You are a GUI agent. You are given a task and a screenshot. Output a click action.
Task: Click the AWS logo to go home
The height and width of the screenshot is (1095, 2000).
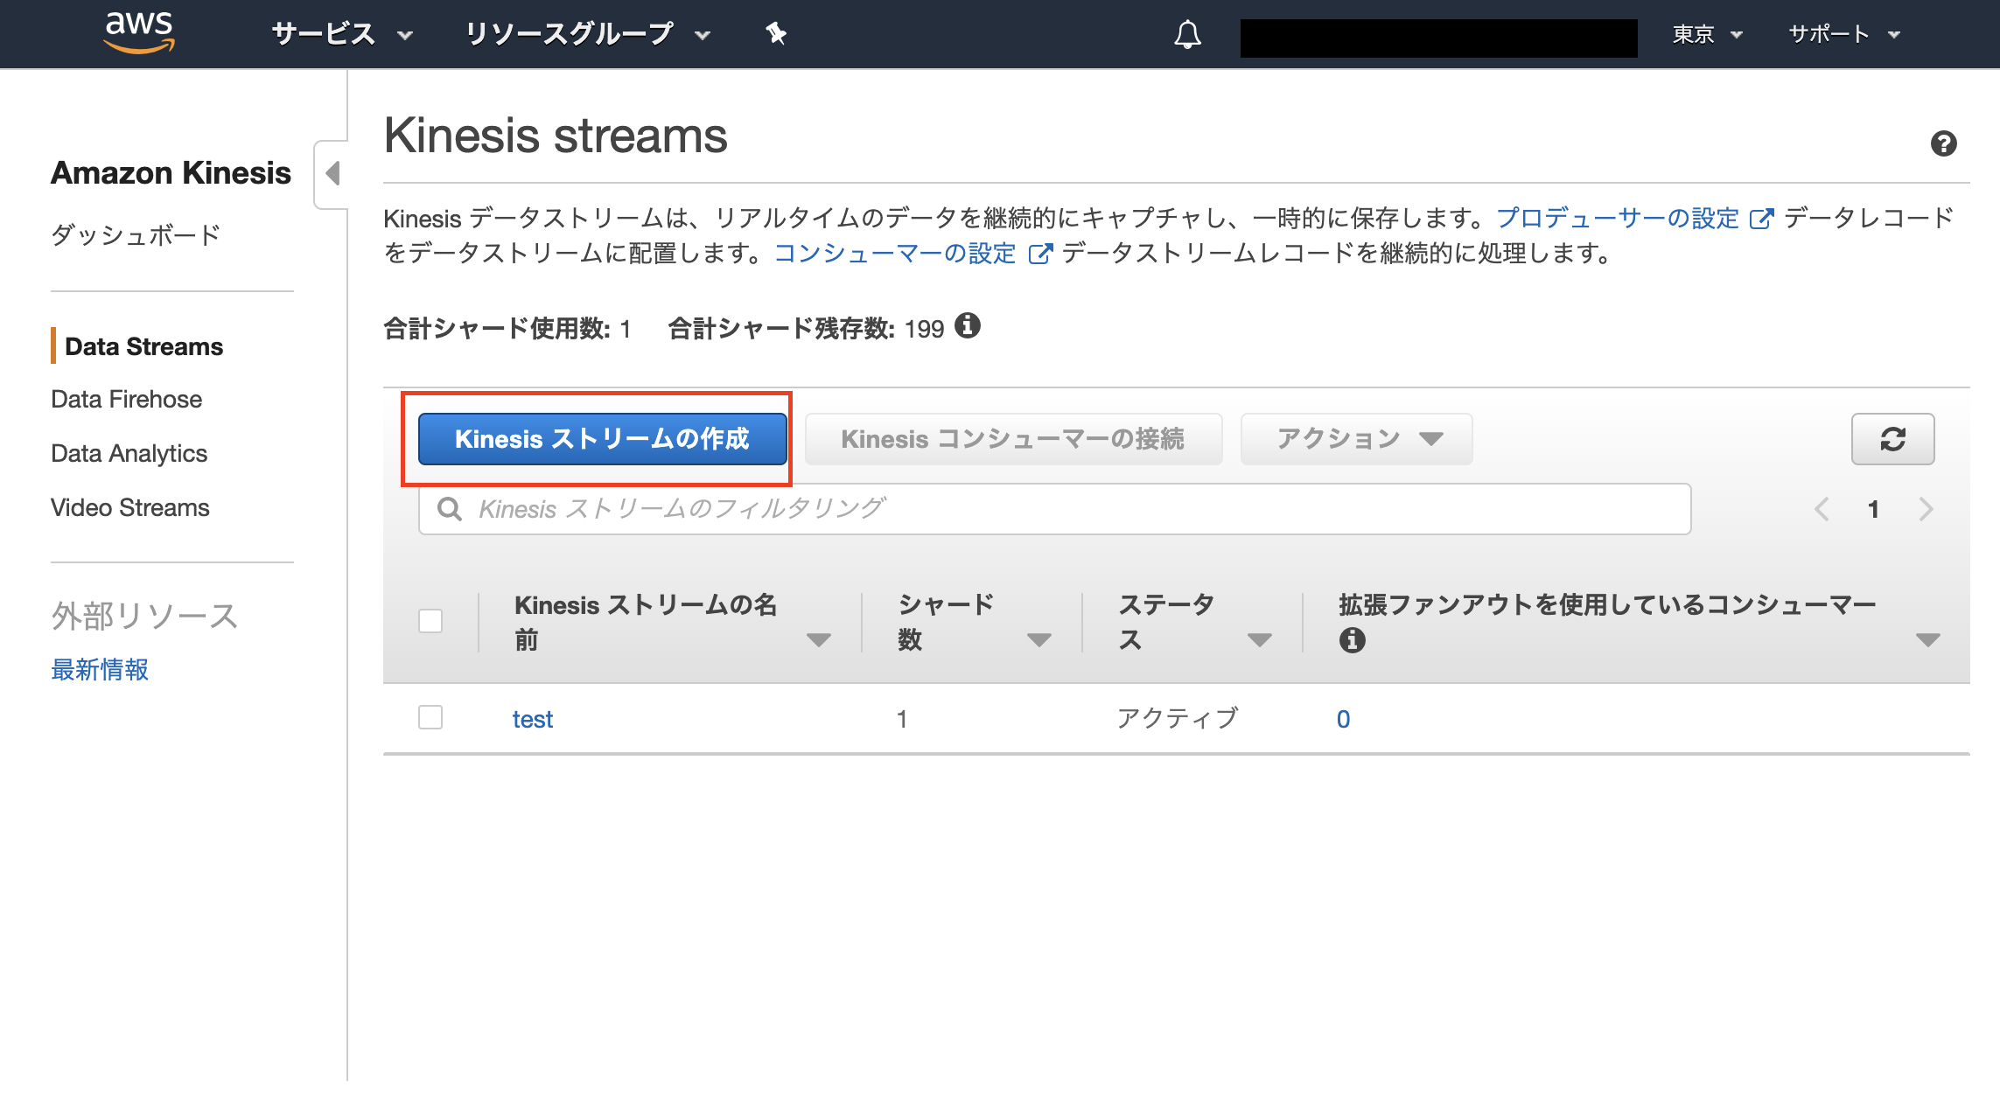140,33
